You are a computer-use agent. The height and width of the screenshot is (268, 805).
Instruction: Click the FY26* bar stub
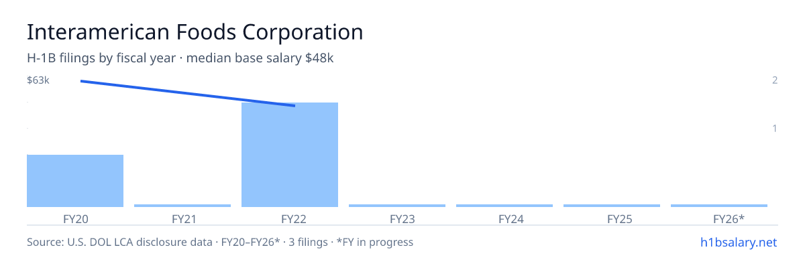point(719,206)
